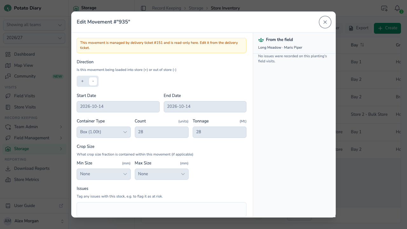Click the Store Metrics chart icon
The height and width of the screenshot is (229, 407).
pos(8,180)
